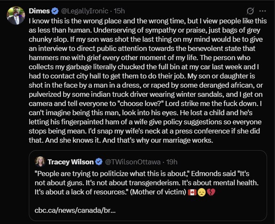Open the three-dot More options menu
Image resolution: width=275 pixels, height=224 pixels.
pyautogui.click(x=262, y=11)
